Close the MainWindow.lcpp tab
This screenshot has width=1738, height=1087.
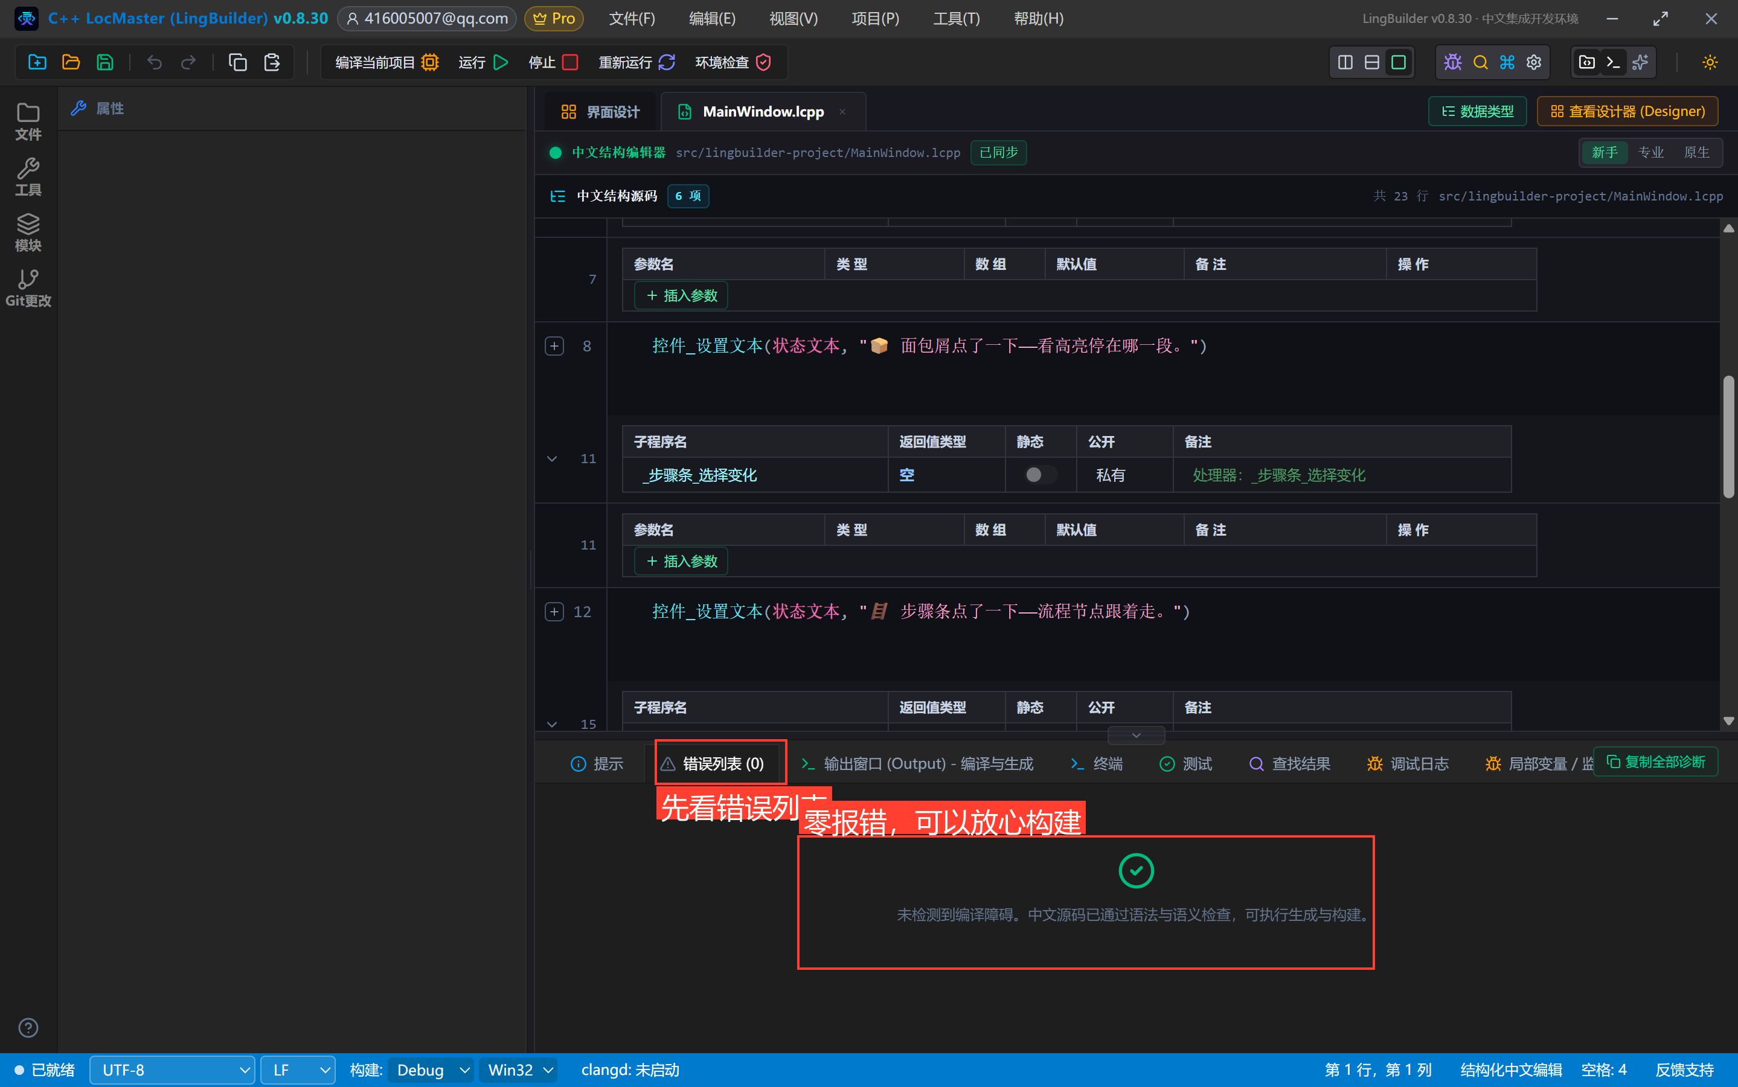(x=842, y=112)
